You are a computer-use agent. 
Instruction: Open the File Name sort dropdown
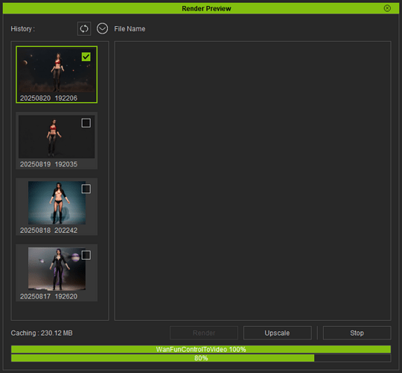click(102, 29)
